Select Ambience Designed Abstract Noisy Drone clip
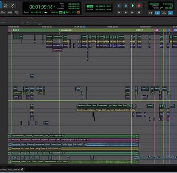 74,153
